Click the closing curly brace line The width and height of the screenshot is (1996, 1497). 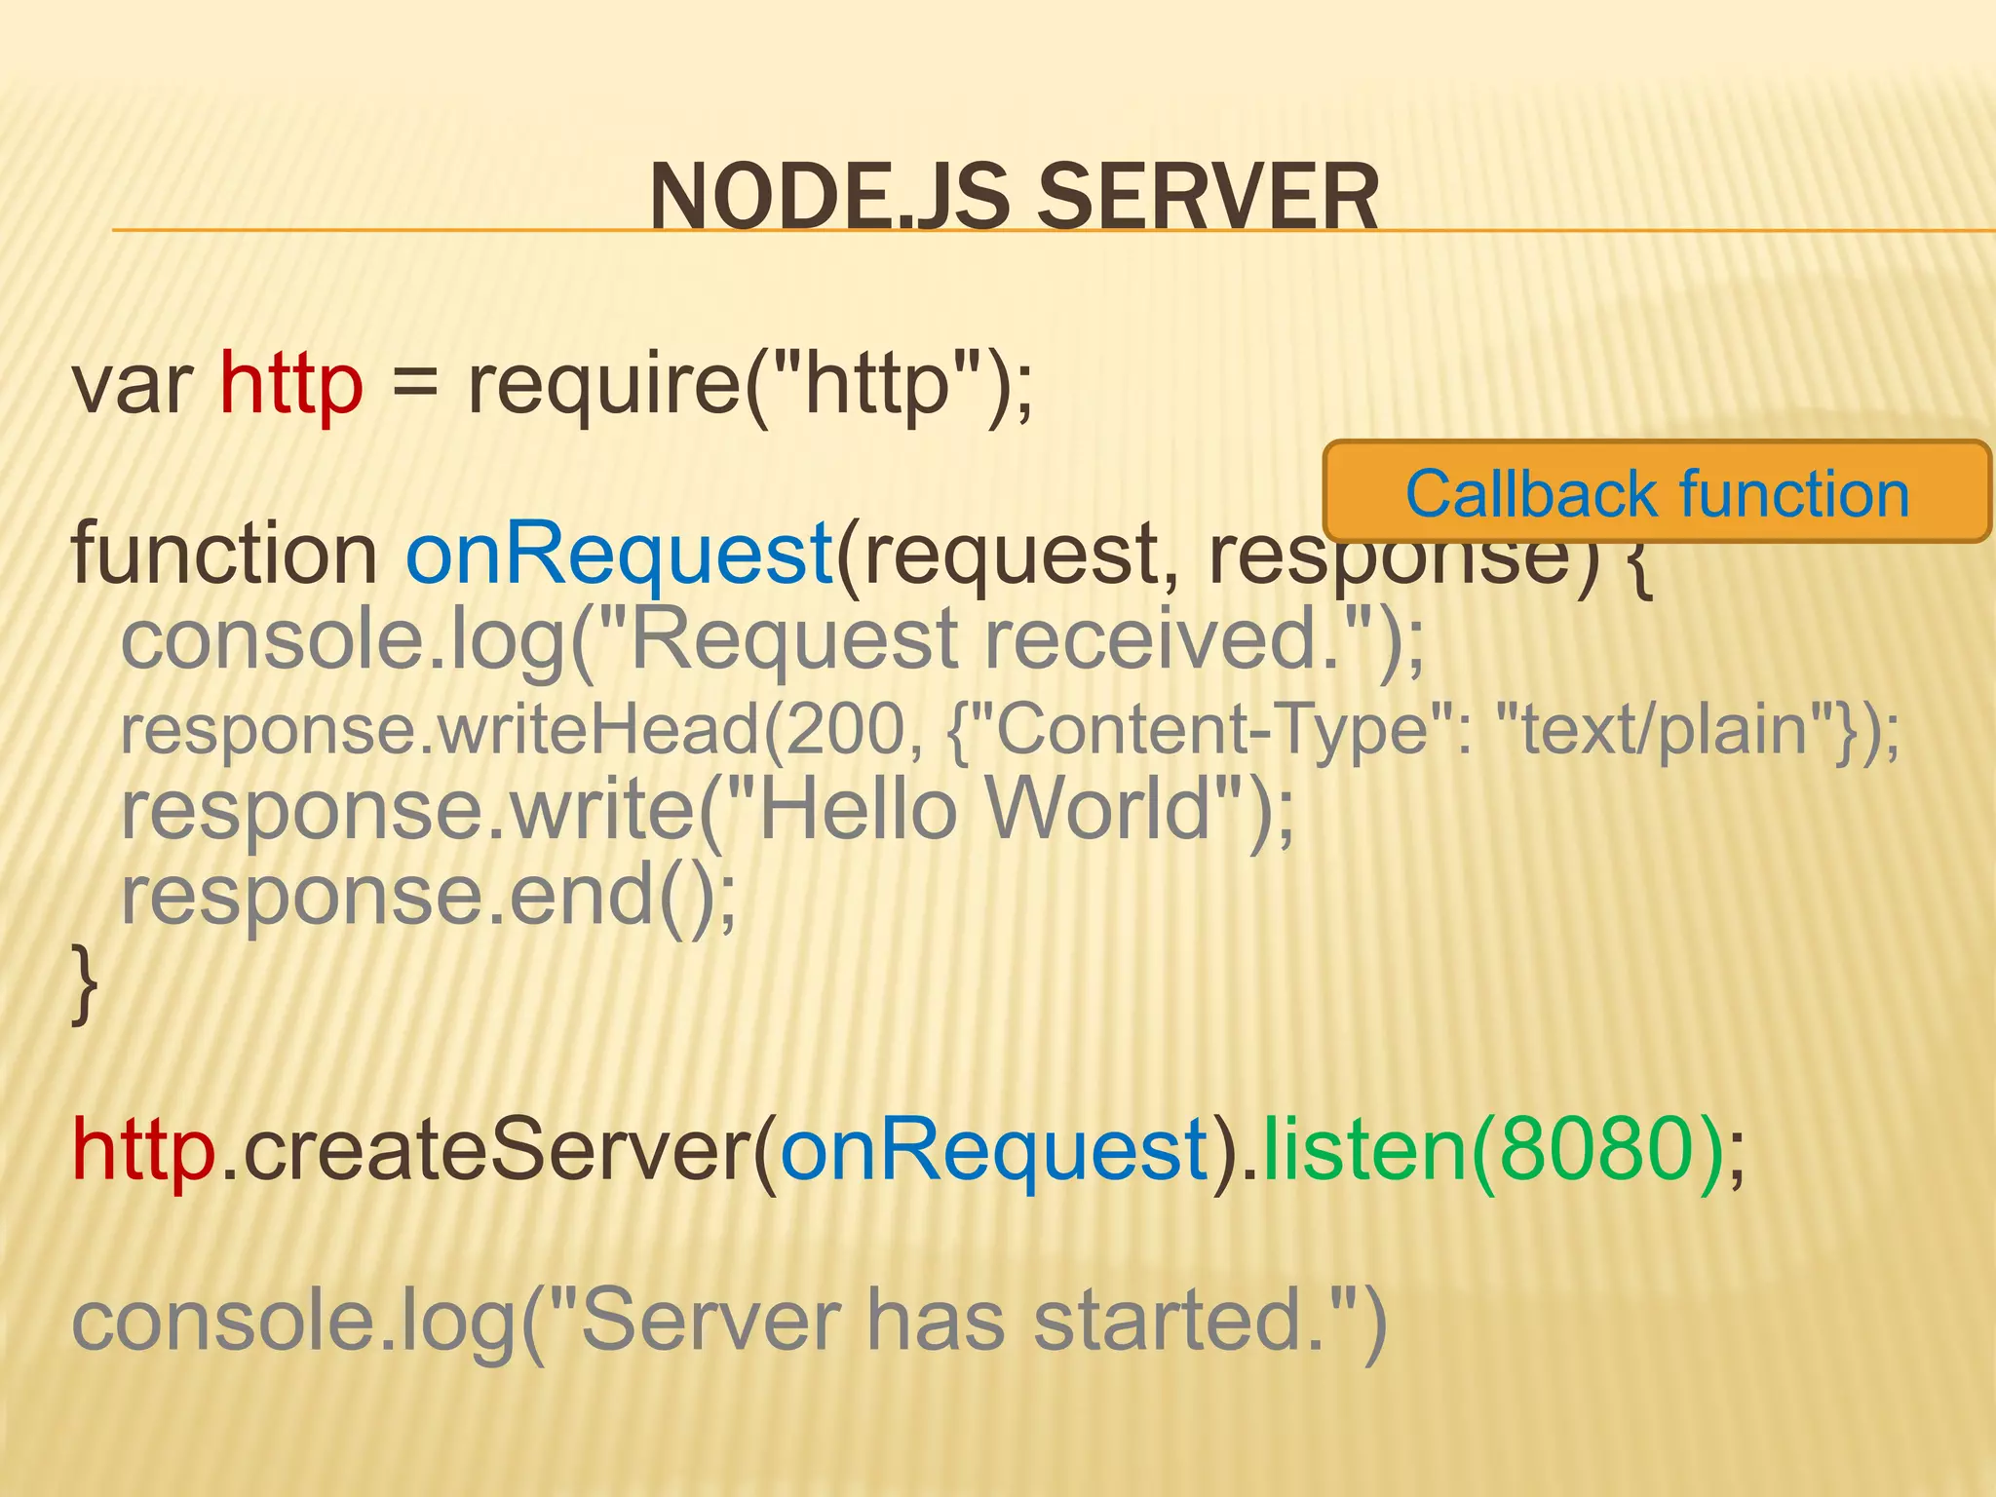(x=86, y=984)
